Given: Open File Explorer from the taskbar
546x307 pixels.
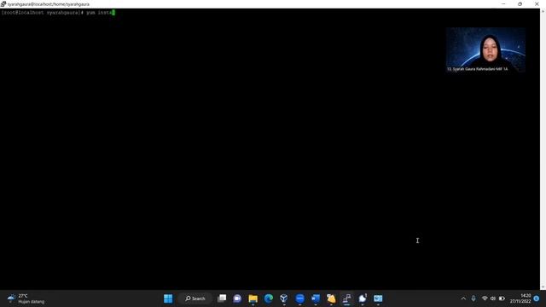Looking at the screenshot, I should tap(253, 298).
